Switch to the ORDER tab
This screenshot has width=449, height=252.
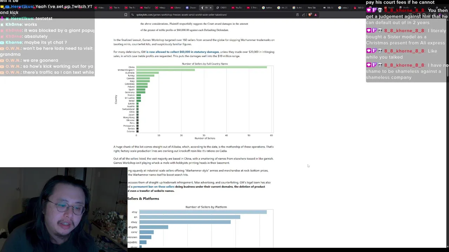click(222, 8)
